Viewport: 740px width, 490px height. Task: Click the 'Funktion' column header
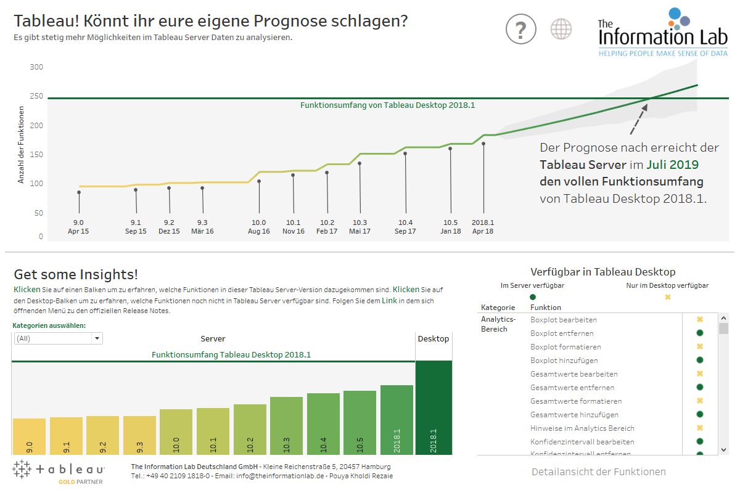[x=546, y=307]
